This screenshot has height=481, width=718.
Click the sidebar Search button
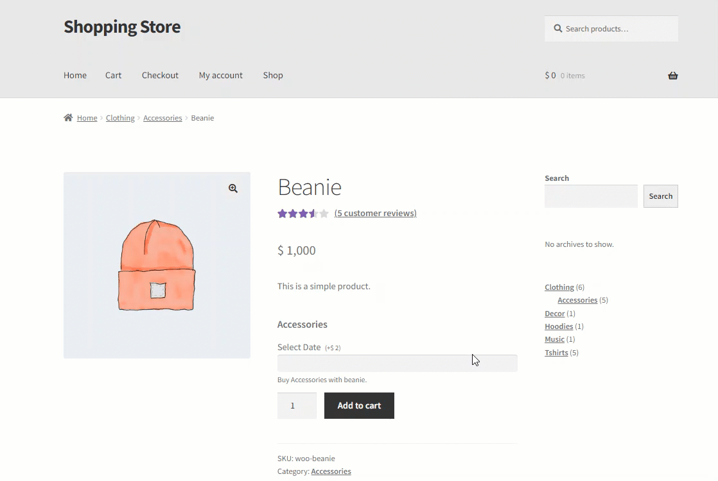[x=661, y=196]
